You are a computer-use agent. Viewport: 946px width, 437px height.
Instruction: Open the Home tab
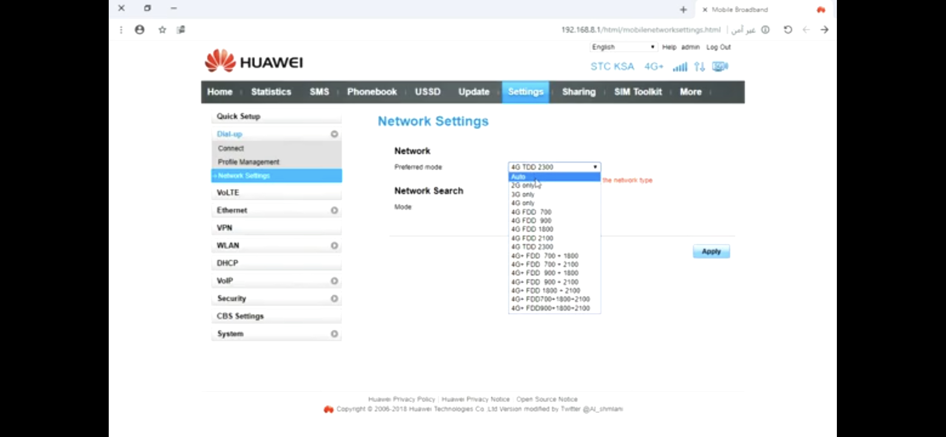(220, 92)
